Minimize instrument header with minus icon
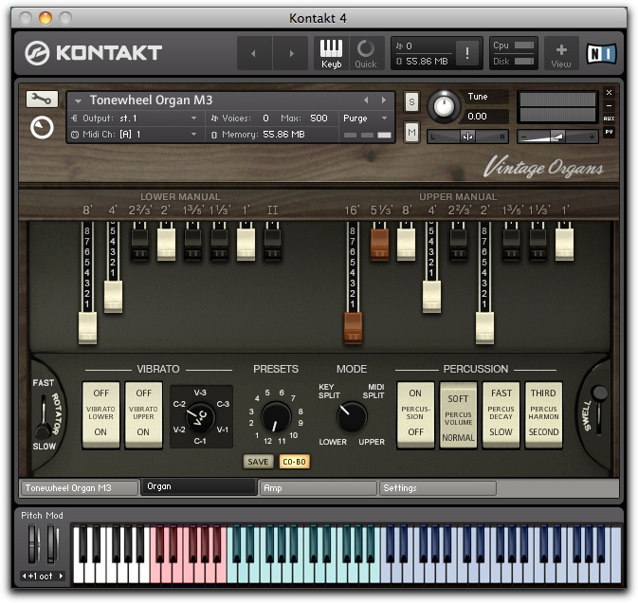638x603 pixels. [x=609, y=106]
